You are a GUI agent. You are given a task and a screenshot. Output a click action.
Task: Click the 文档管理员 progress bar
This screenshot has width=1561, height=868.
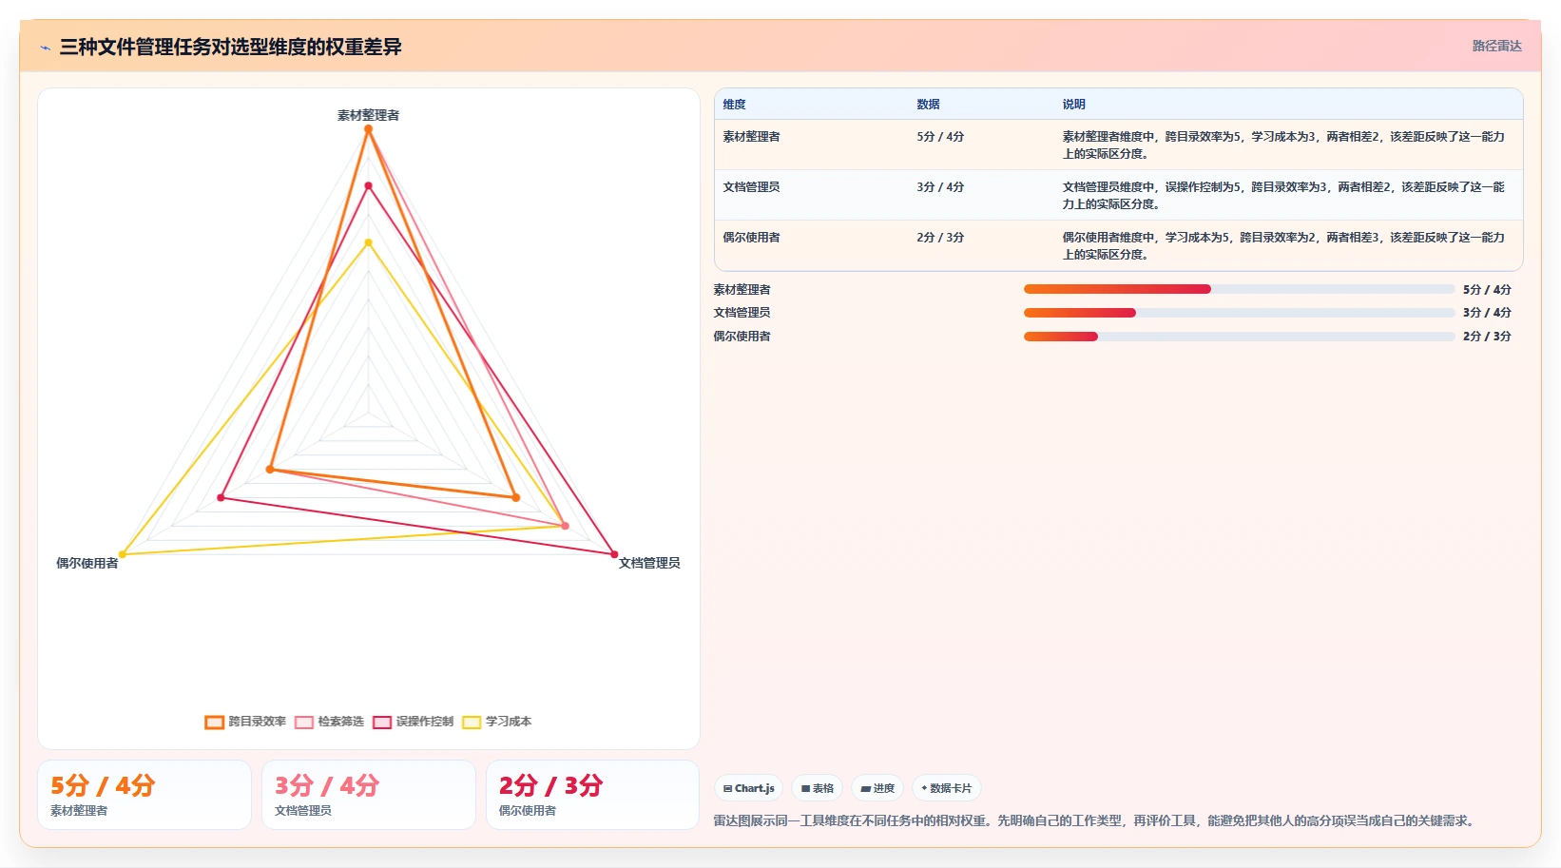1239,313
